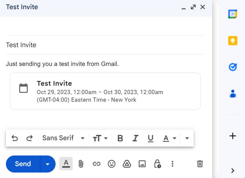This screenshot has height=178, width=245.
Task: Insert a photo into the email
Action: (142, 164)
